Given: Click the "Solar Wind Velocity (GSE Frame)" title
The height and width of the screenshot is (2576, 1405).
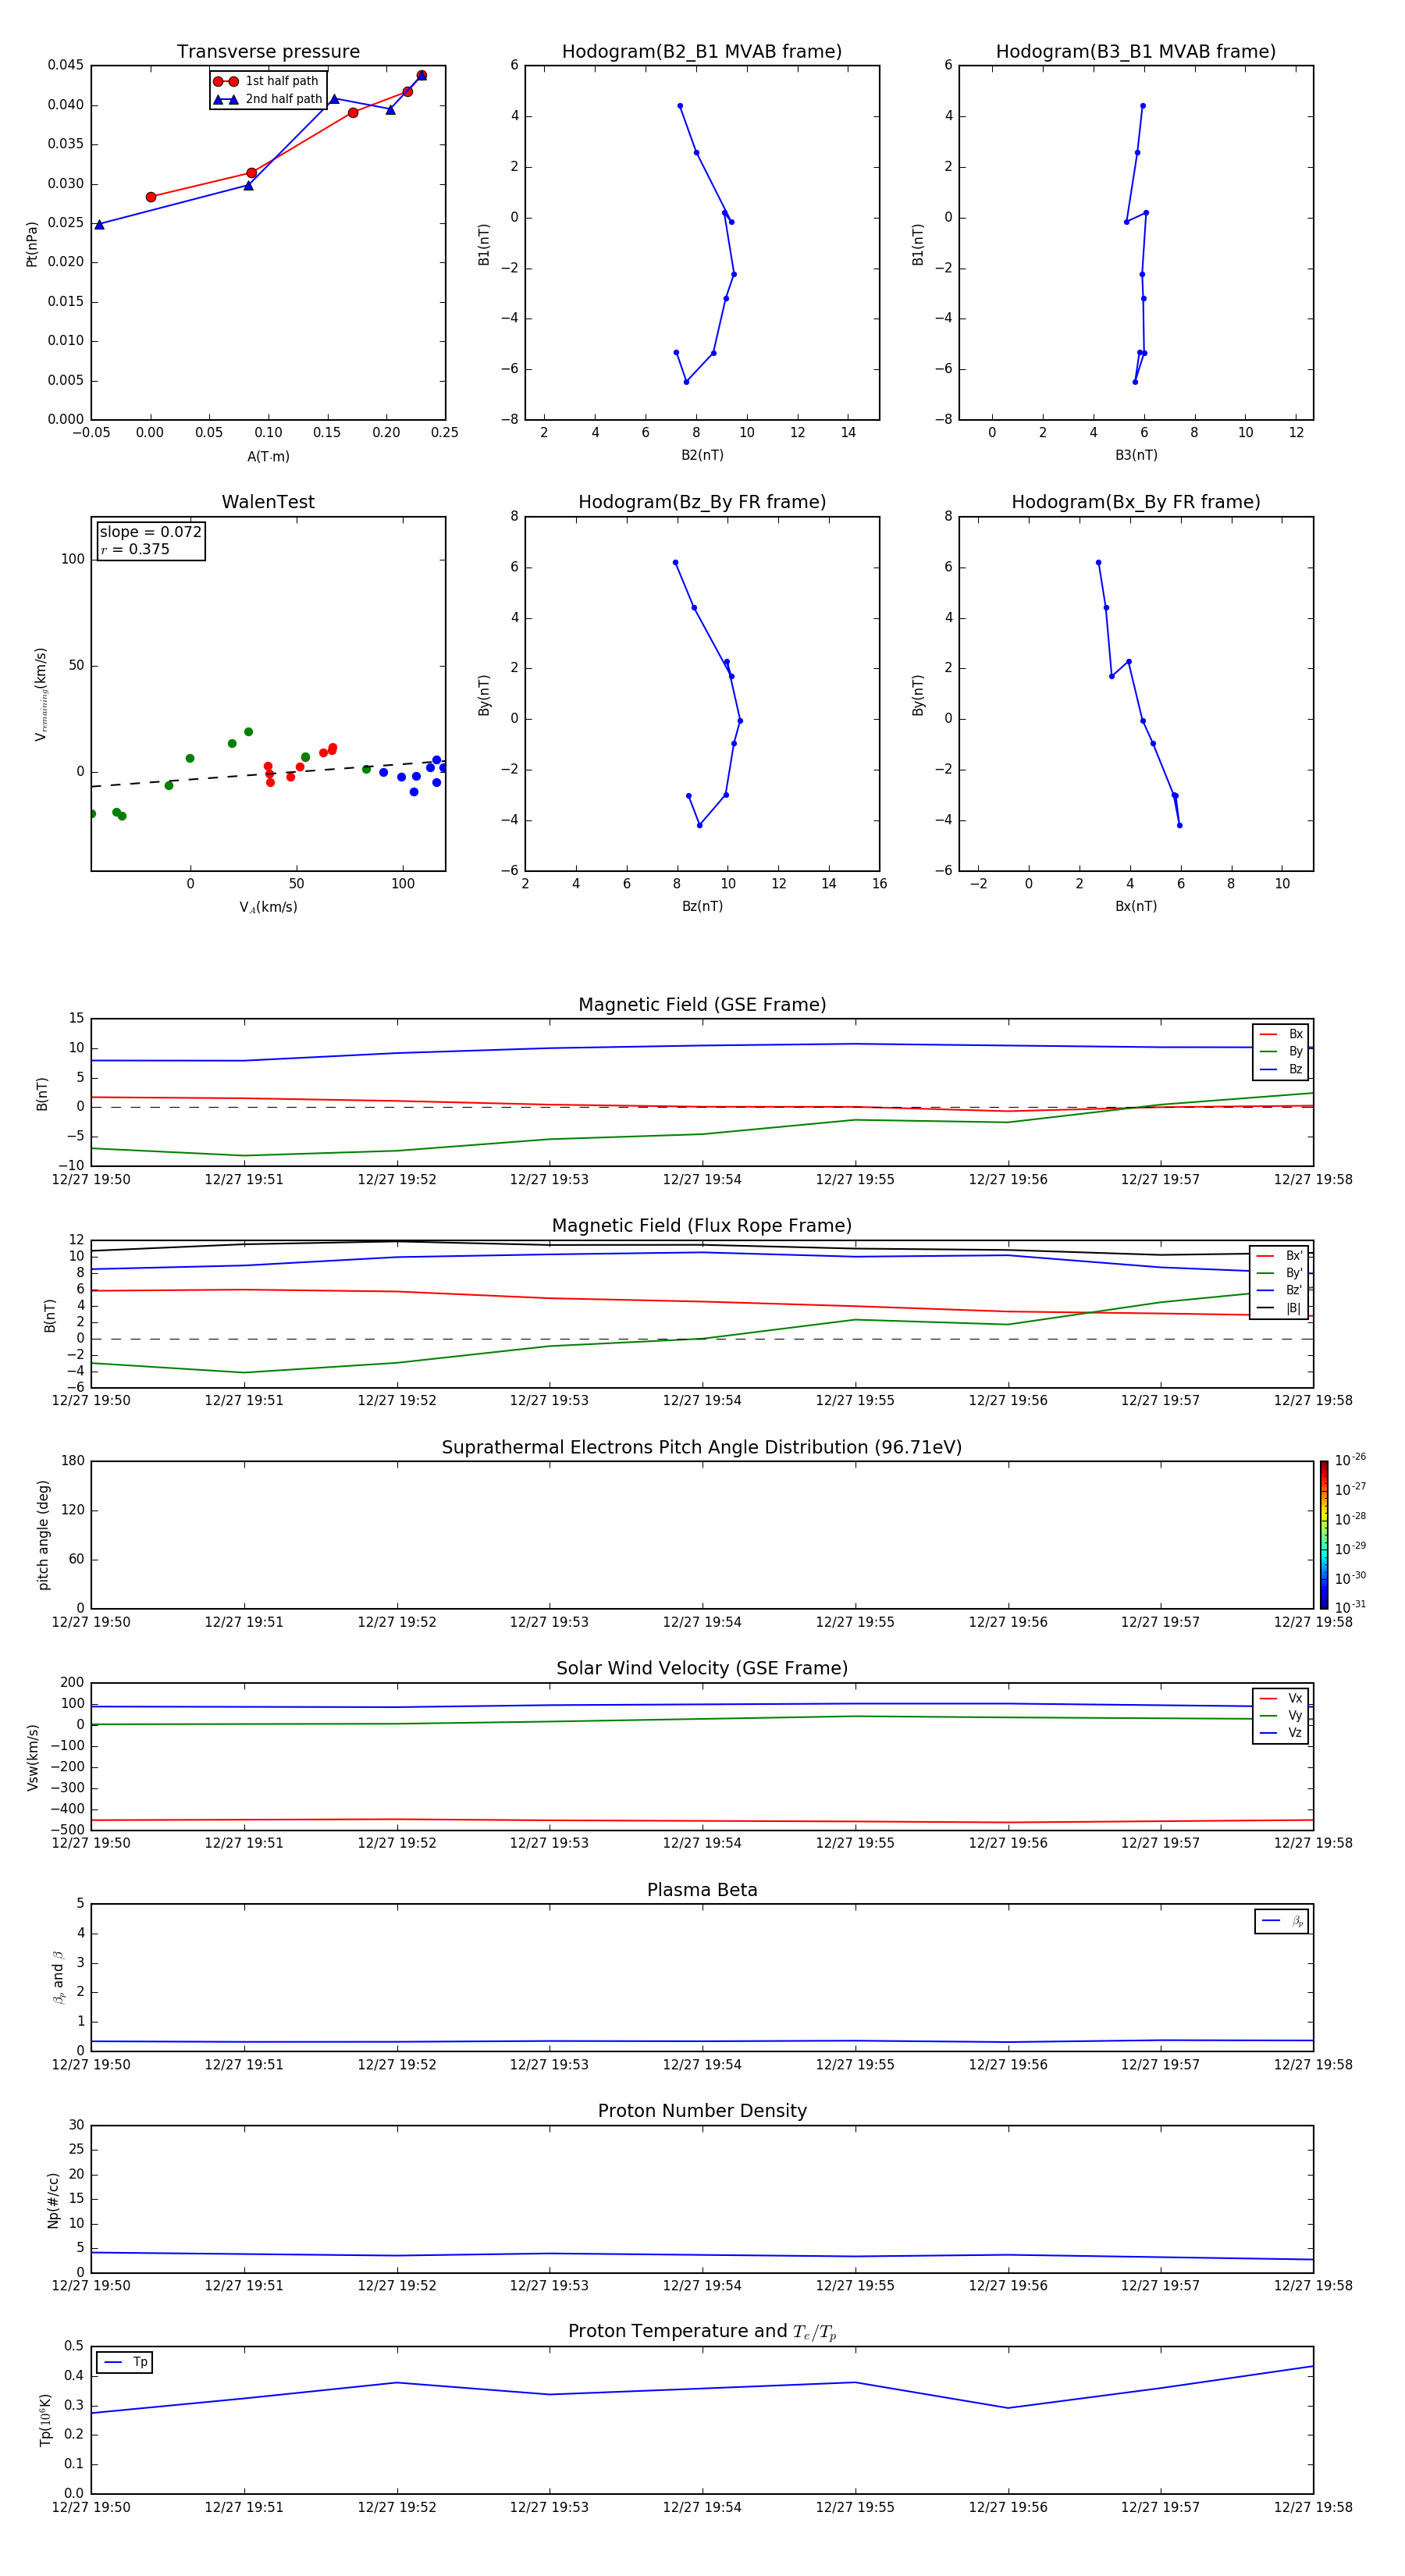Looking at the screenshot, I should (x=702, y=1669).
